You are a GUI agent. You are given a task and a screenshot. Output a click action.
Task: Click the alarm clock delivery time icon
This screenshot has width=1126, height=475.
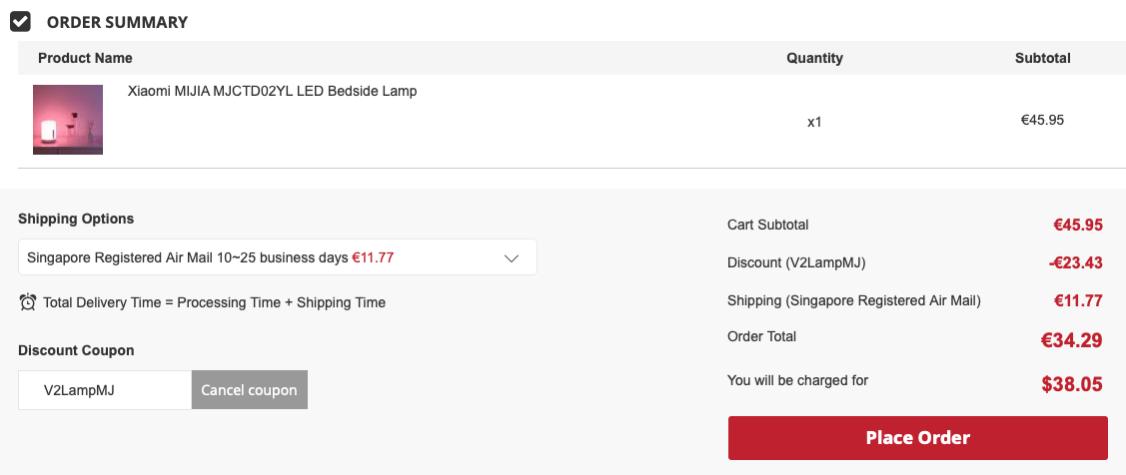[28, 301]
